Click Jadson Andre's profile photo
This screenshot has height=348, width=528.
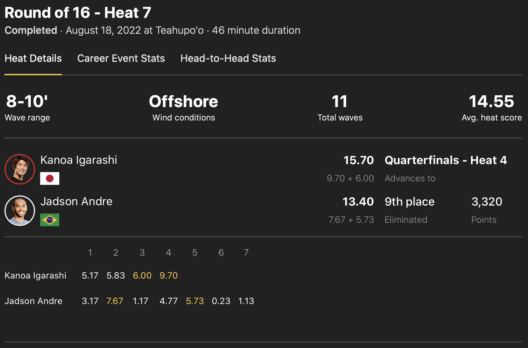coord(20,211)
